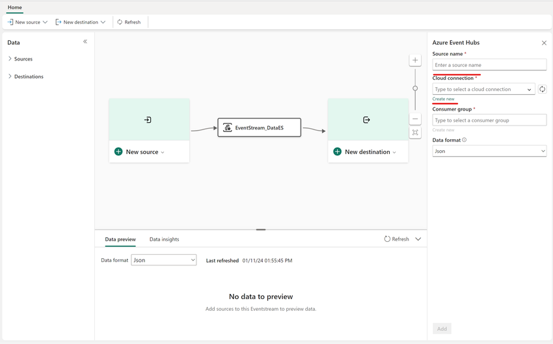Click the destination arrow icon on canvas

366,120
